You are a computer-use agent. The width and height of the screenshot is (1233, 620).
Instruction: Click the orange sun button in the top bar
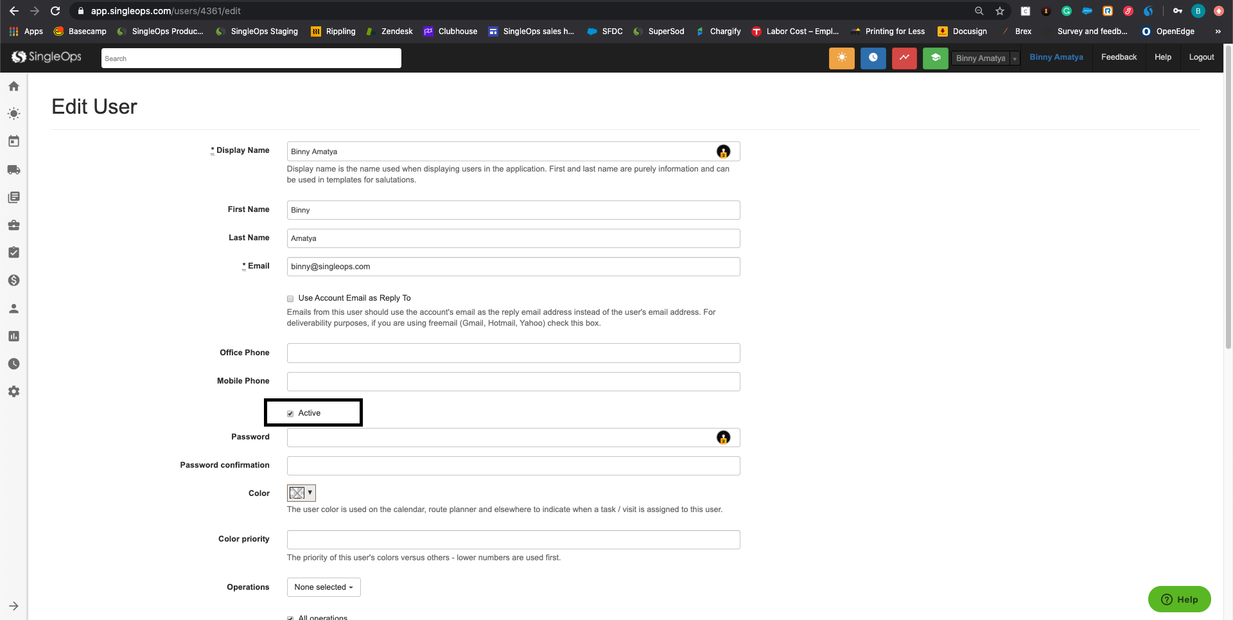pos(842,58)
